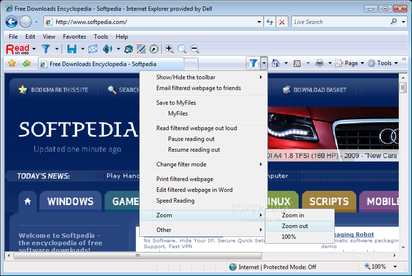Open dropdown arrow beside speaker icon
The height and width of the screenshot is (276, 412).
click(118, 49)
